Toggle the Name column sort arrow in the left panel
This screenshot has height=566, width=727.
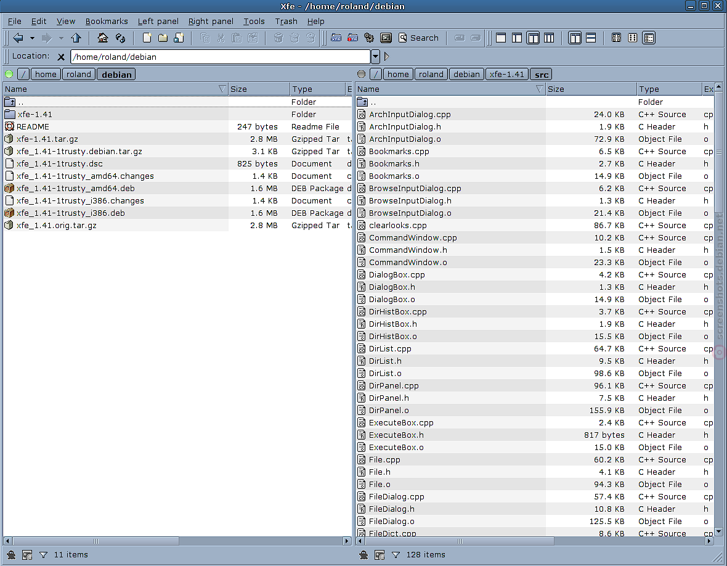coord(222,89)
